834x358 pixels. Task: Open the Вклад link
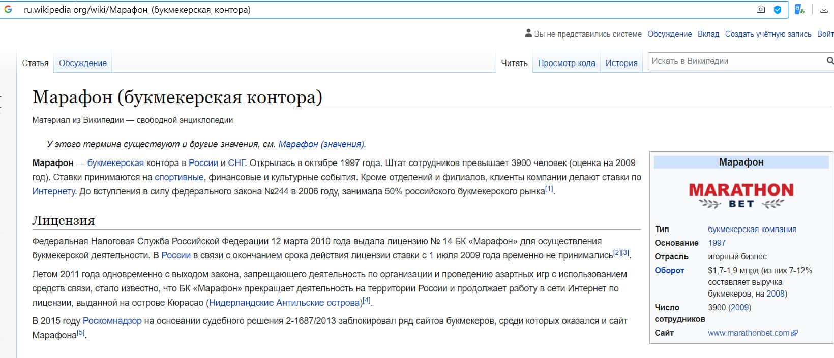708,34
